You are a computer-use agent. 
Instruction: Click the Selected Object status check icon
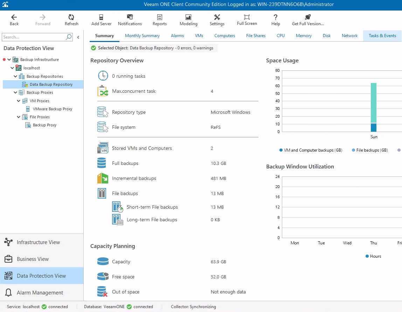[93, 48]
